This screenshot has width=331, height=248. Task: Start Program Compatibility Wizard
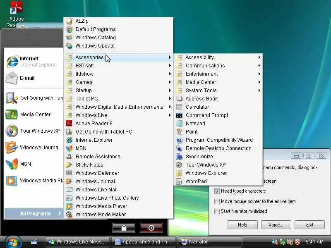(x=218, y=140)
